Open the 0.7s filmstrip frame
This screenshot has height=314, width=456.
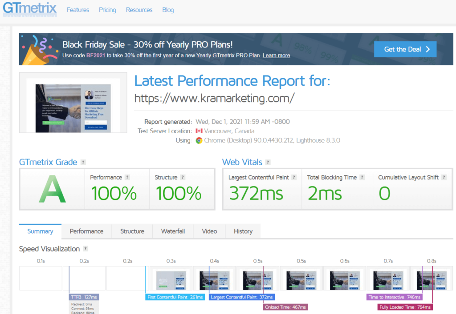(x=388, y=278)
